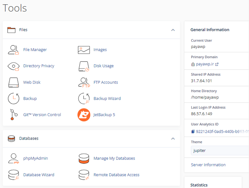This screenshot has height=188, width=249.
Task: Visit the payawp.ir primary domain link
Action: point(205,64)
